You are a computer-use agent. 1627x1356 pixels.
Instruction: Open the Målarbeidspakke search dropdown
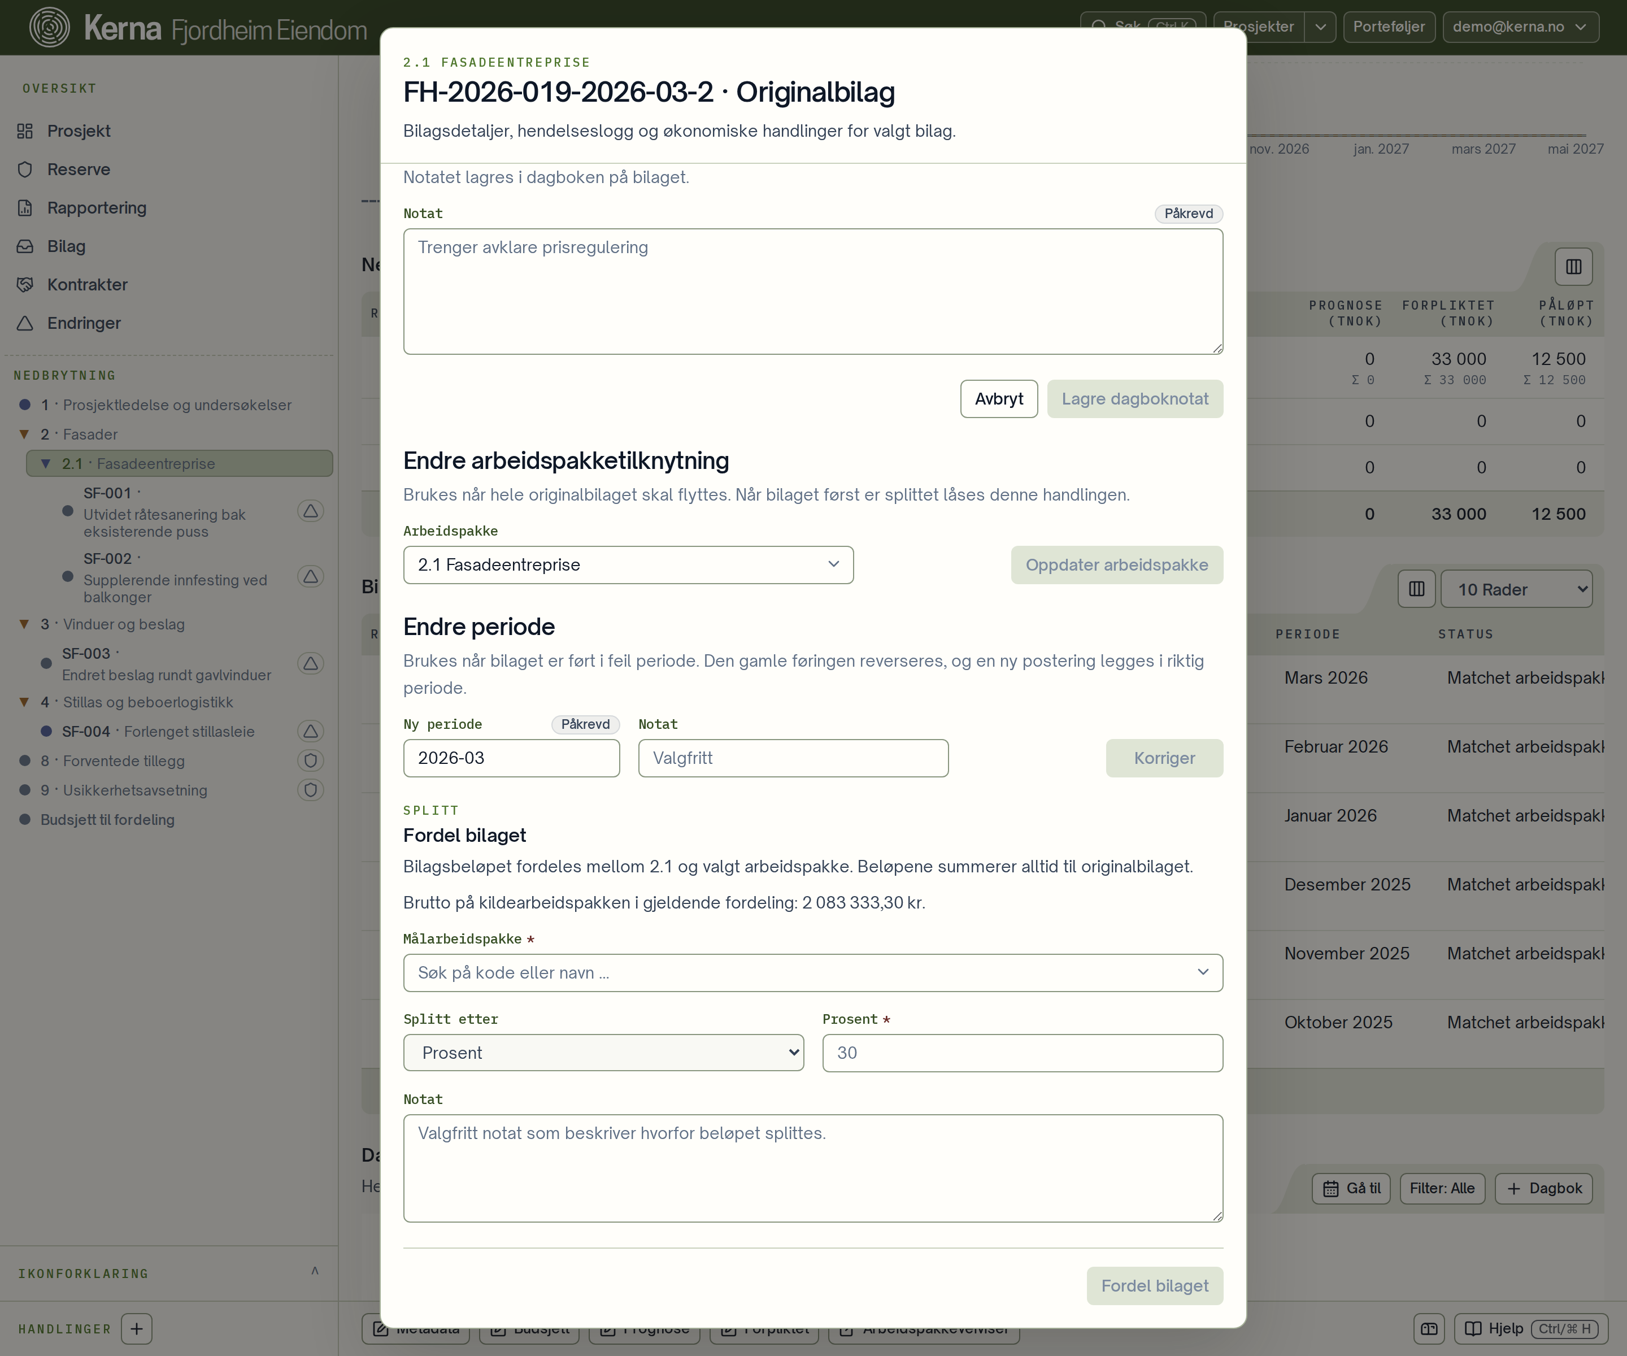(x=813, y=973)
